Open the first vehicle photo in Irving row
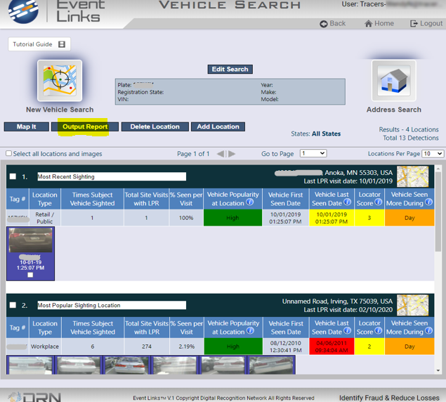The width and height of the screenshot is (446, 402). pyautogui.click(x=30, y=365)
